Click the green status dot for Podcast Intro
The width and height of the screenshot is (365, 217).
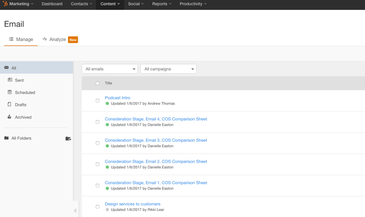pyautogui.click(x=108, y=104)
